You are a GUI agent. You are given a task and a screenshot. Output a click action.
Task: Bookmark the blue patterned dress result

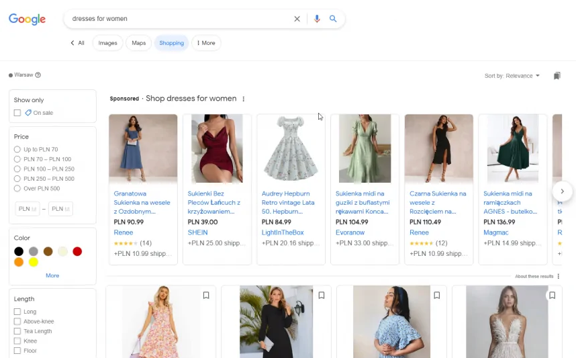[437, 296]
